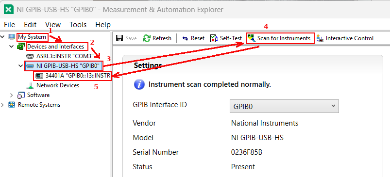
Task: Open the GPIB Interface ID dropdown
Action: (x=284, y=106)
